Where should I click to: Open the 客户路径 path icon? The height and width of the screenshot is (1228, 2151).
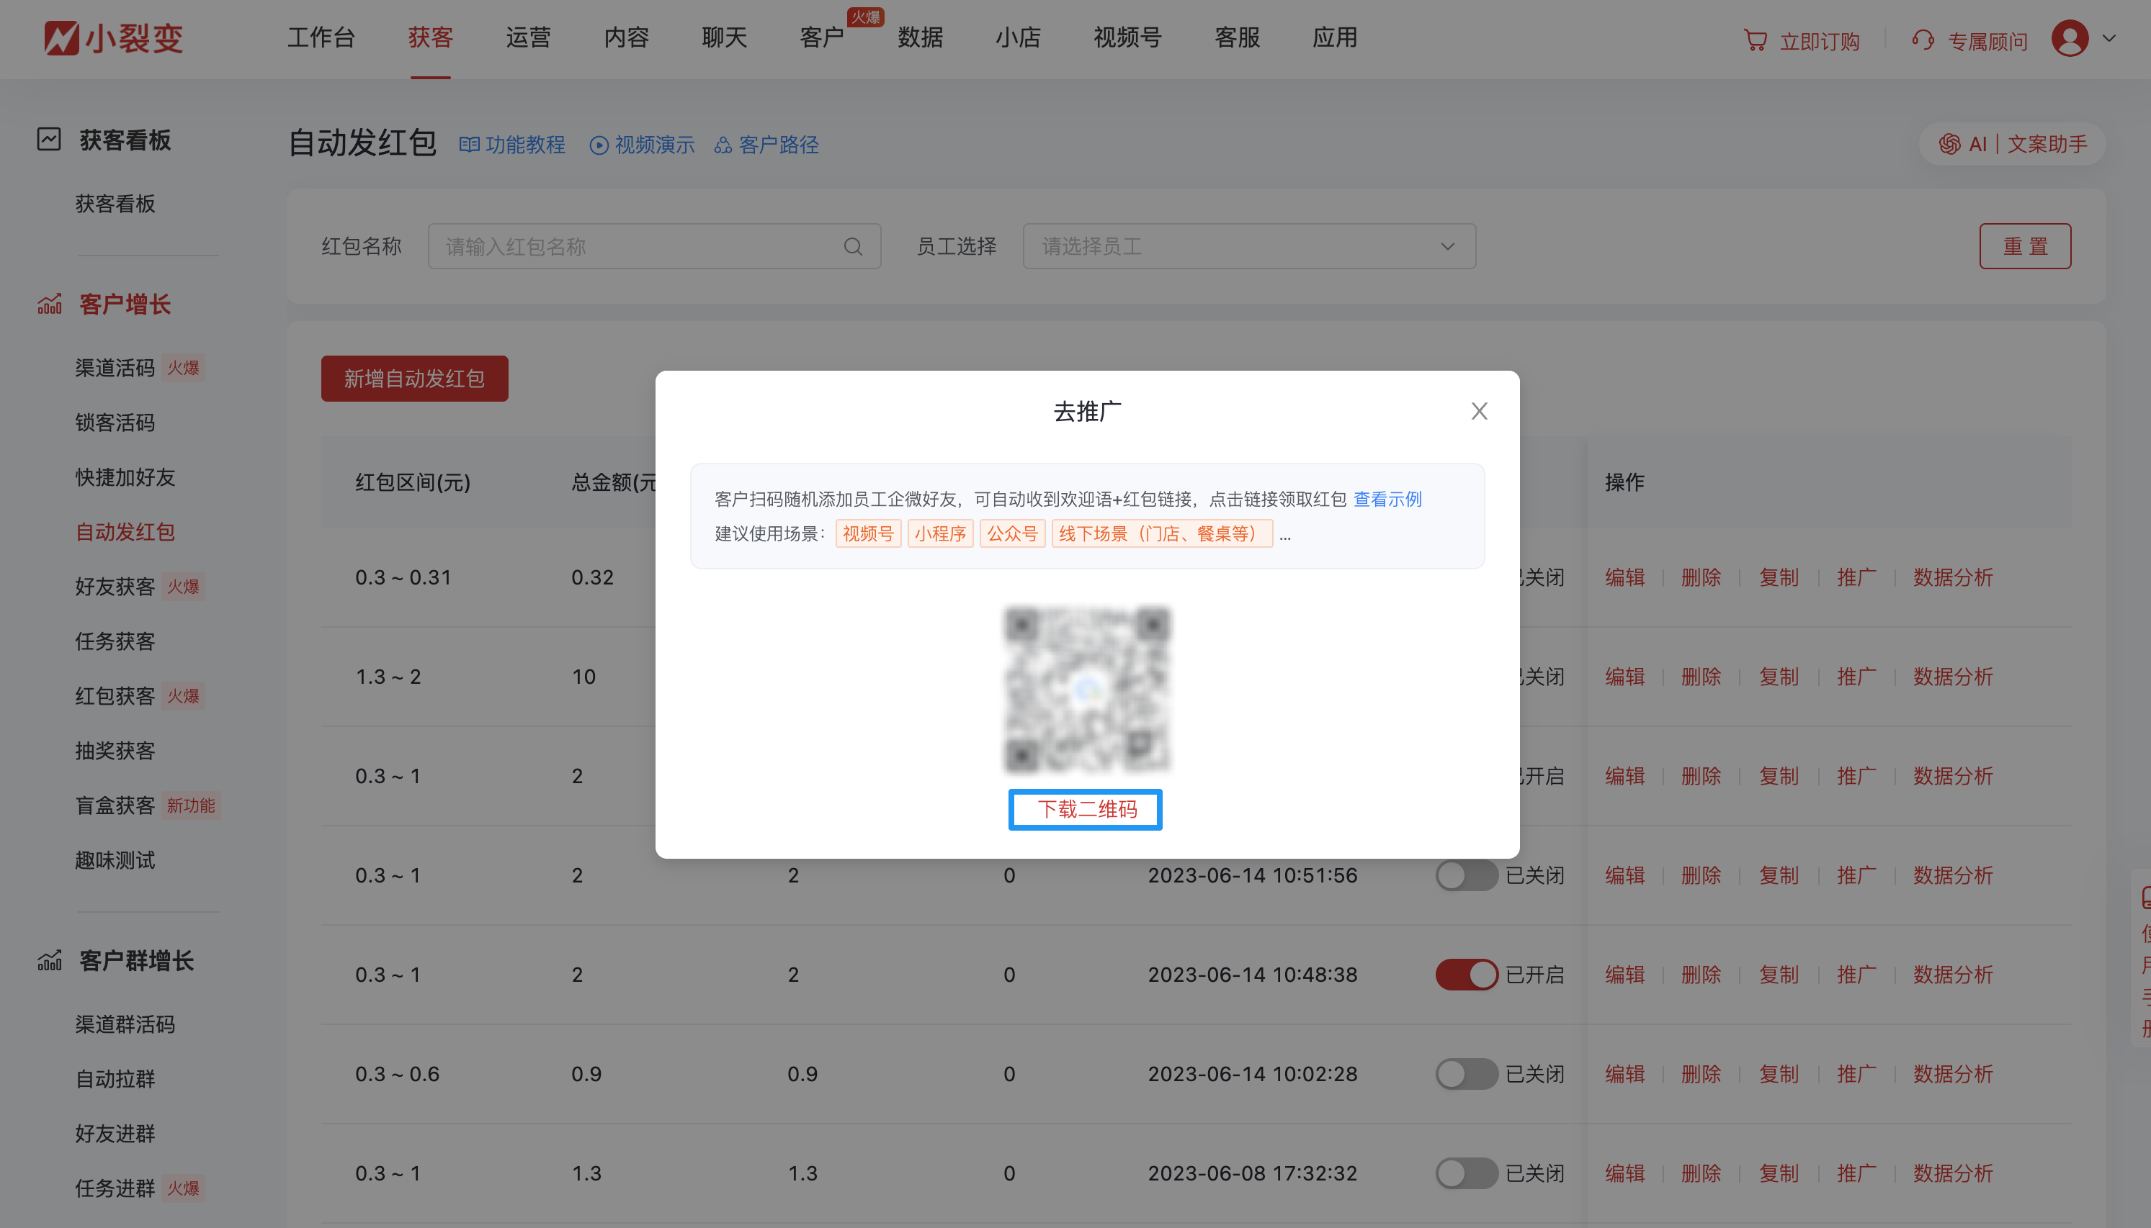point(723,145)
